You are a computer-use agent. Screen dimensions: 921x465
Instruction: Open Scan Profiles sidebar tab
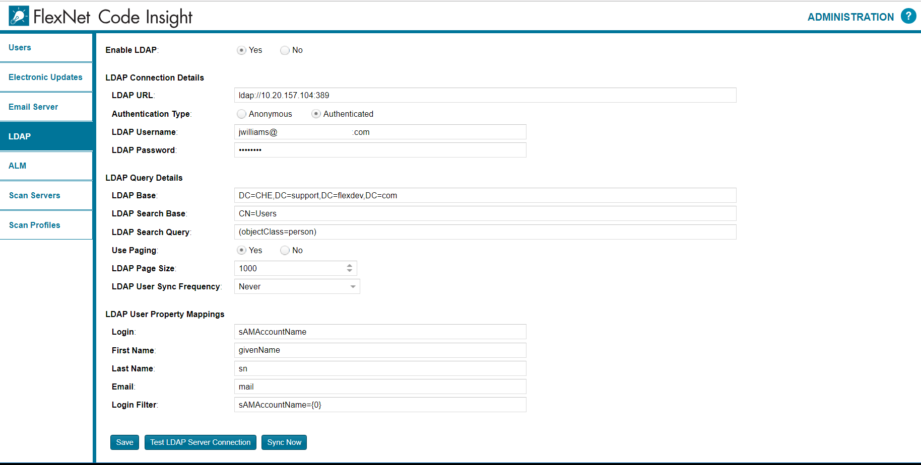(x=46, y=225)
